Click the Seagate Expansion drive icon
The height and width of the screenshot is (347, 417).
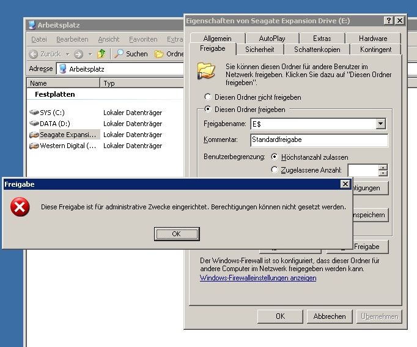tap(34, 135)
